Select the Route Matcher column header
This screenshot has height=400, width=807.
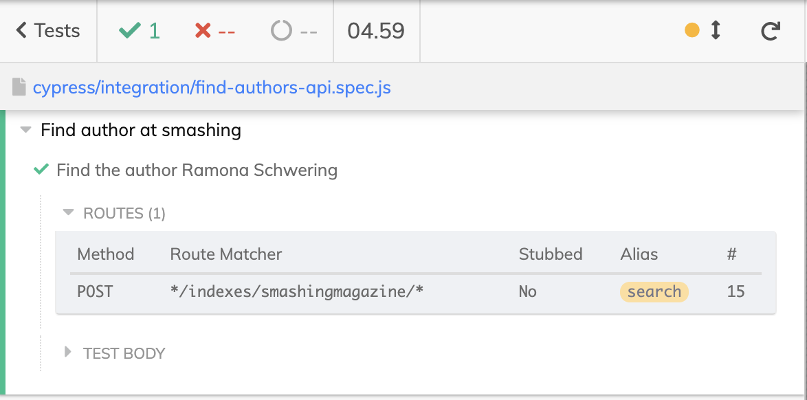pos(225,254)
